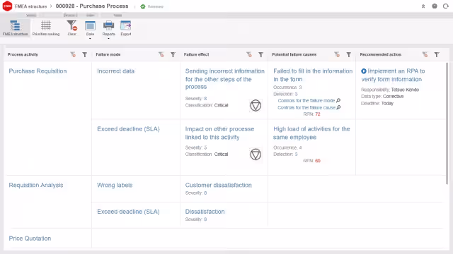The image size is (453, 254).
Task: Clear the Failure mode column filter
Action: point(161,54)
